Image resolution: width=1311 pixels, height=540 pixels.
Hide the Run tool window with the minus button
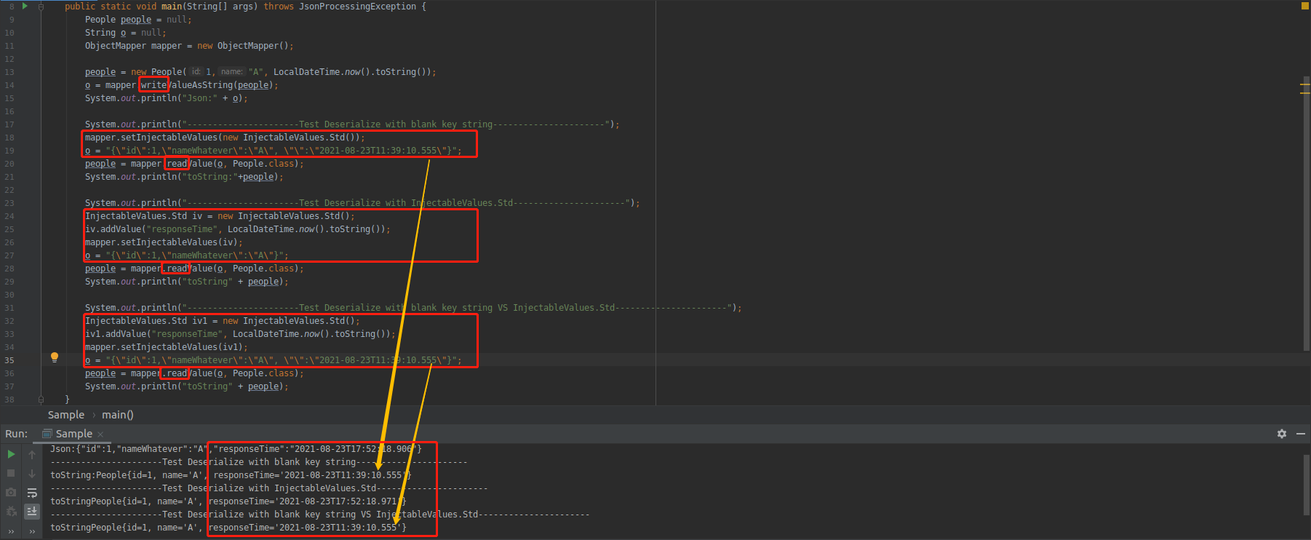1300,434
